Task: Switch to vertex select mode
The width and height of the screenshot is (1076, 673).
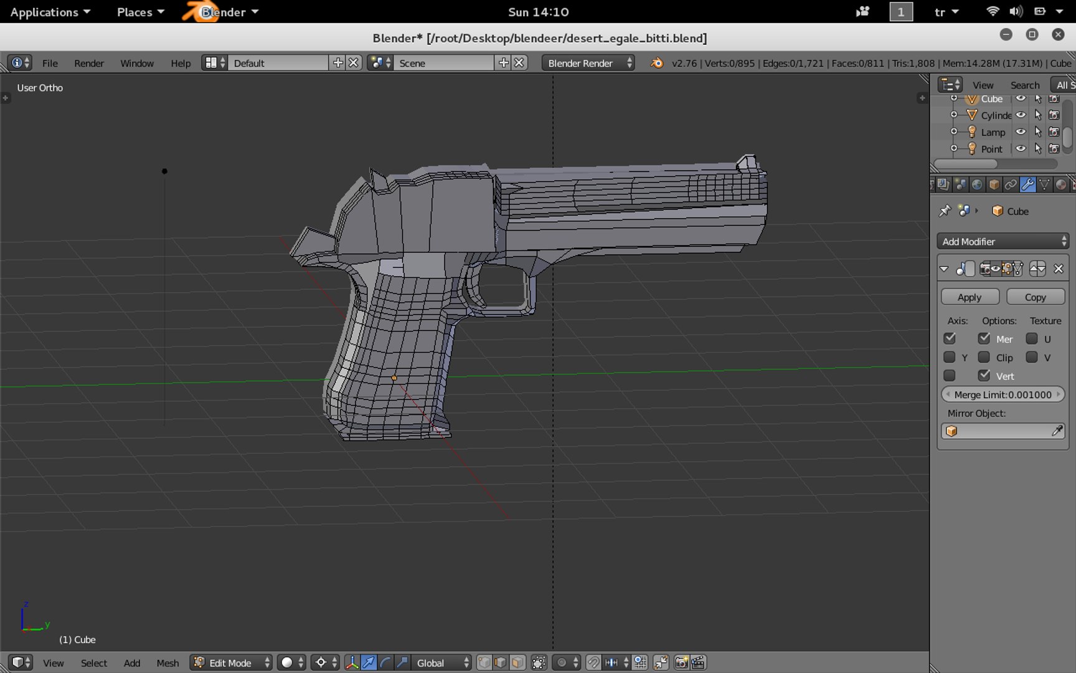Action: (484, 662)
